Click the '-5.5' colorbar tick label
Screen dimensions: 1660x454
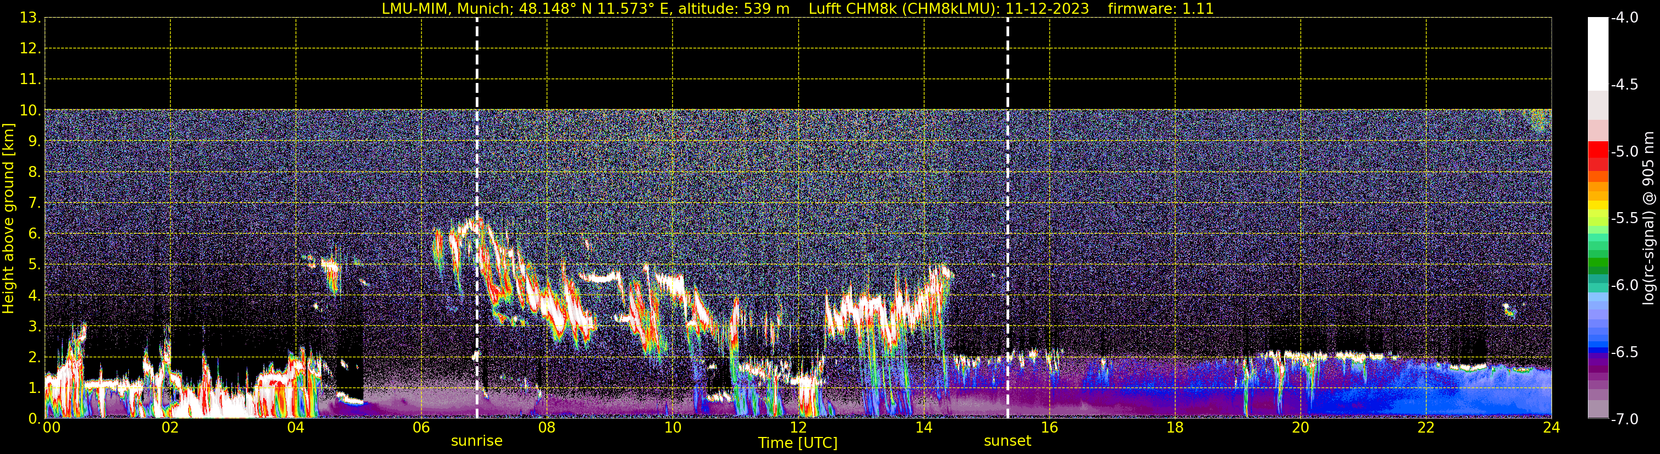1624,219
